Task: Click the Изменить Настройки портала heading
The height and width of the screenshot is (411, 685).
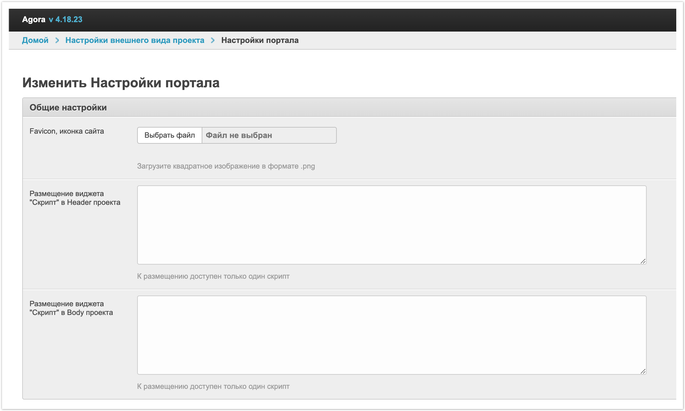Action: coord(121,83)
